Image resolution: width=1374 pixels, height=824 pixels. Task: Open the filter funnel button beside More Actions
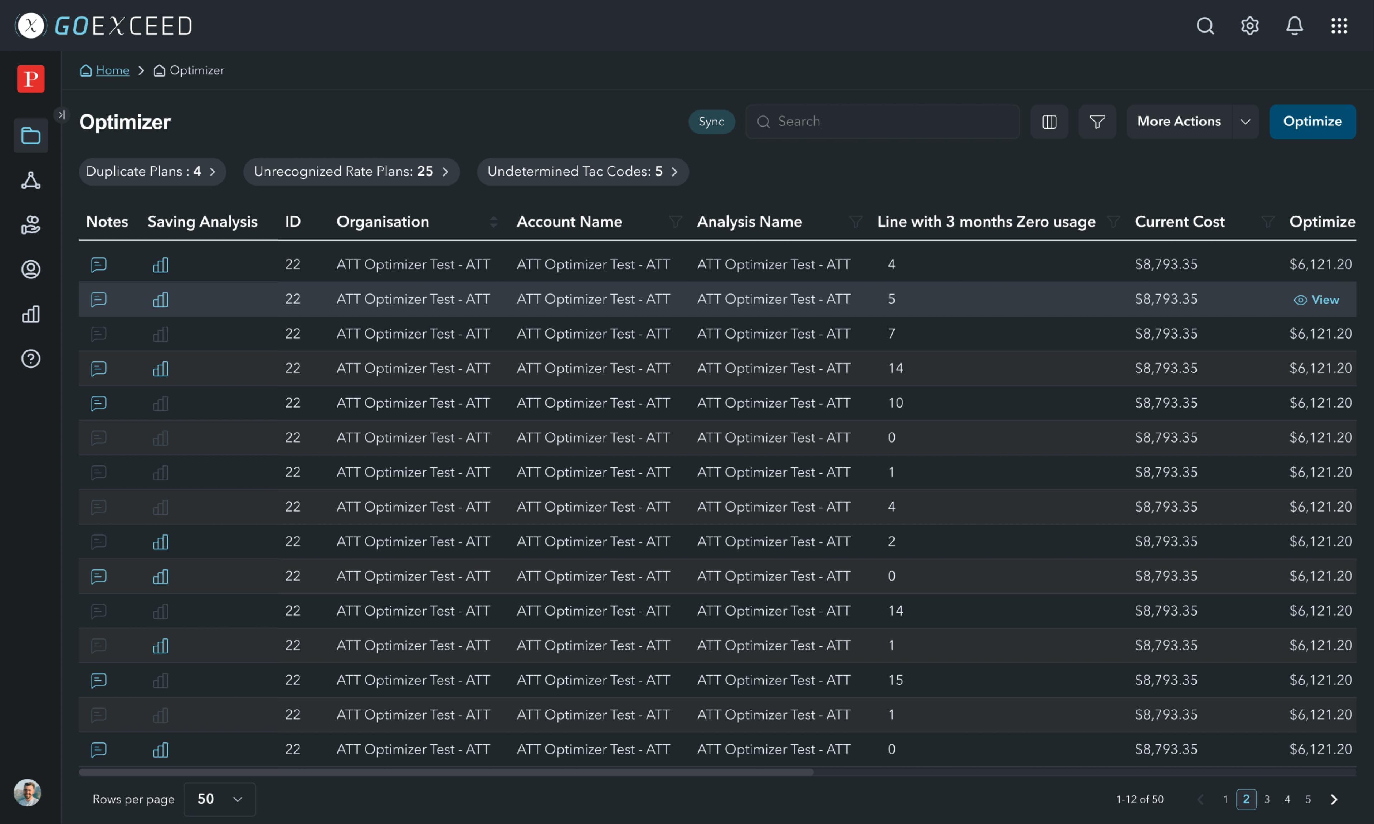(x=1097, y=122)
